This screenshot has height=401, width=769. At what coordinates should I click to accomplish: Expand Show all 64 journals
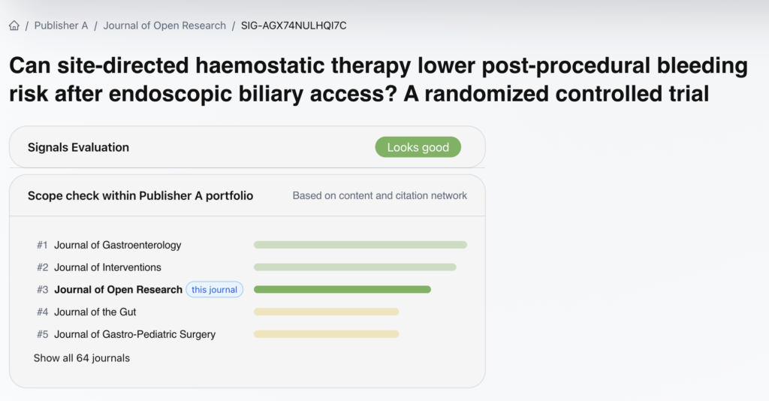point(81,358)
